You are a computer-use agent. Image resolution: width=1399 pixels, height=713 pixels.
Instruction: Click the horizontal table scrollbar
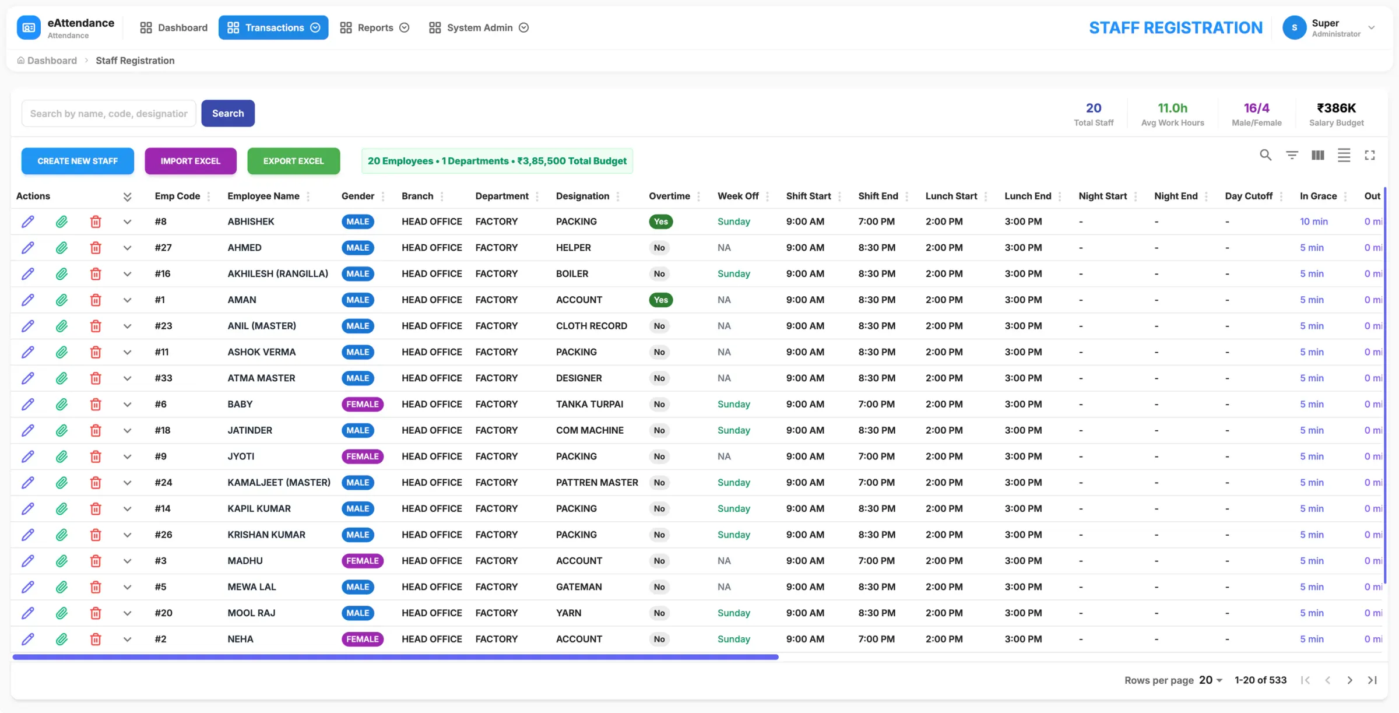pos(395,657)
